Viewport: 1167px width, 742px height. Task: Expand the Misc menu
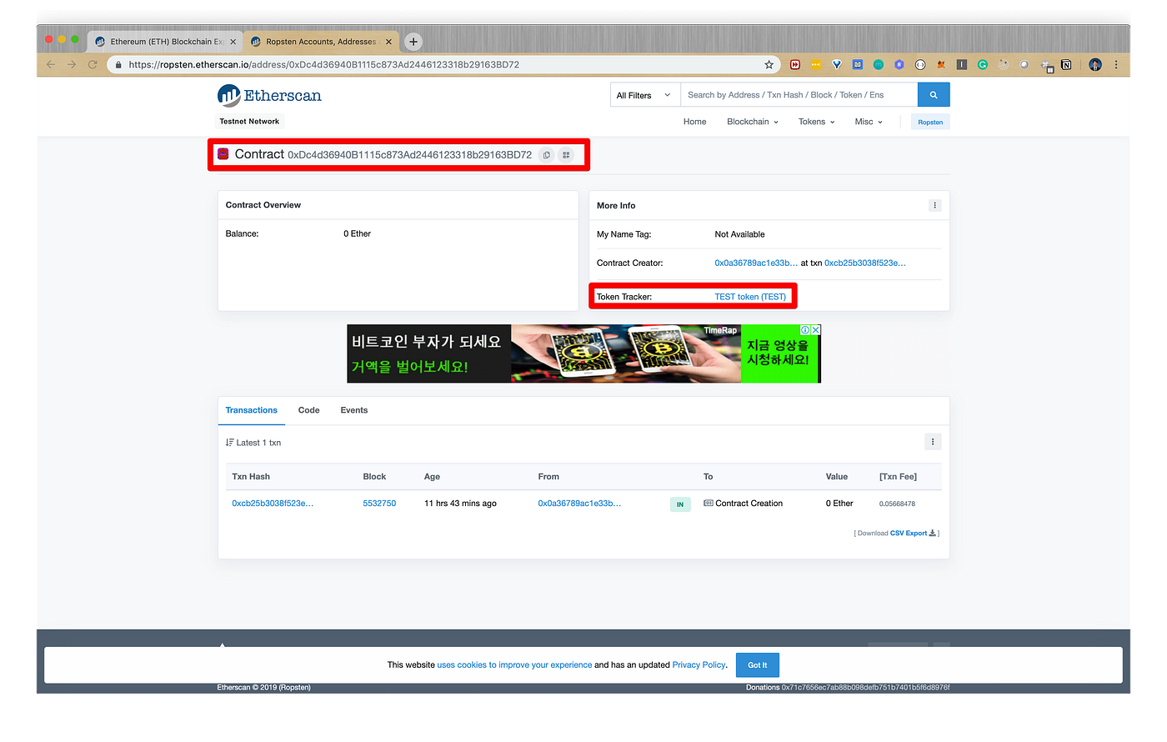[868, 122]
